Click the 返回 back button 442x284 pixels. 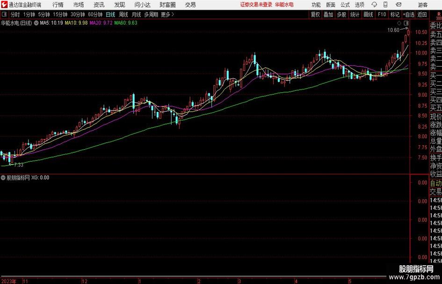tap(422, 14)
